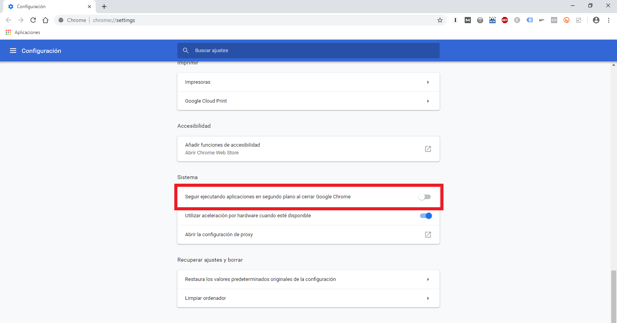Expand the Impresoras row arrow
Viewport: 617px width, 323px height.
428,82
